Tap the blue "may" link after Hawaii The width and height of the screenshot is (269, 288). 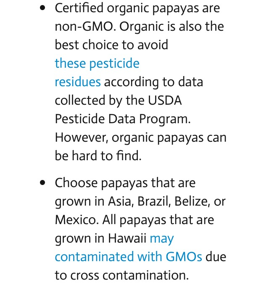click(162, 238)
